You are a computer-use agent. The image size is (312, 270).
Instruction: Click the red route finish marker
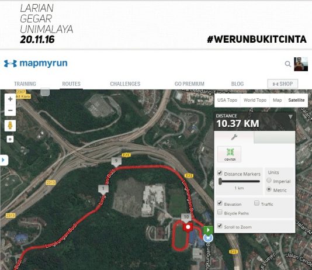click(x=188, y=227)
